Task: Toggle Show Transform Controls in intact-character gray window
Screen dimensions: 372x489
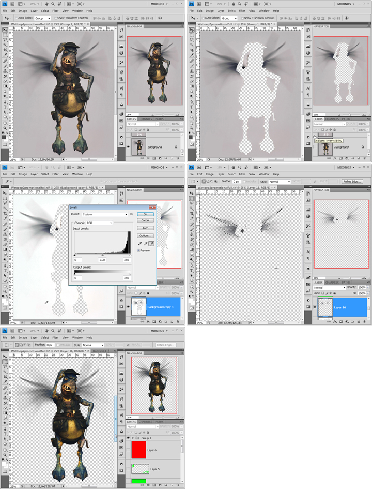Action: tap(56, 18)
